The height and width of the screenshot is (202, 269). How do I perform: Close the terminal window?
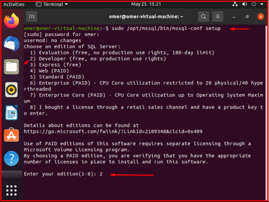(260, 17)
